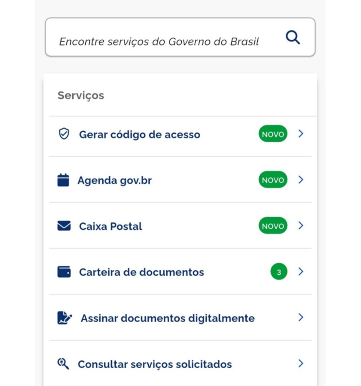
Task: Tap the green badge showing 3 documents
Action: [279, 272]
